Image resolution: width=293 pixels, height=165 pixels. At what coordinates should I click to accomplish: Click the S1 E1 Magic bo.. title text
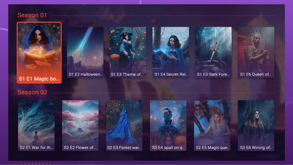[39, 79]
